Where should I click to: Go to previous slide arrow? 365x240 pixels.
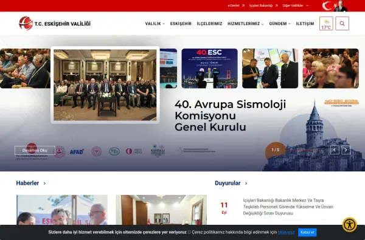click(335, 150)
